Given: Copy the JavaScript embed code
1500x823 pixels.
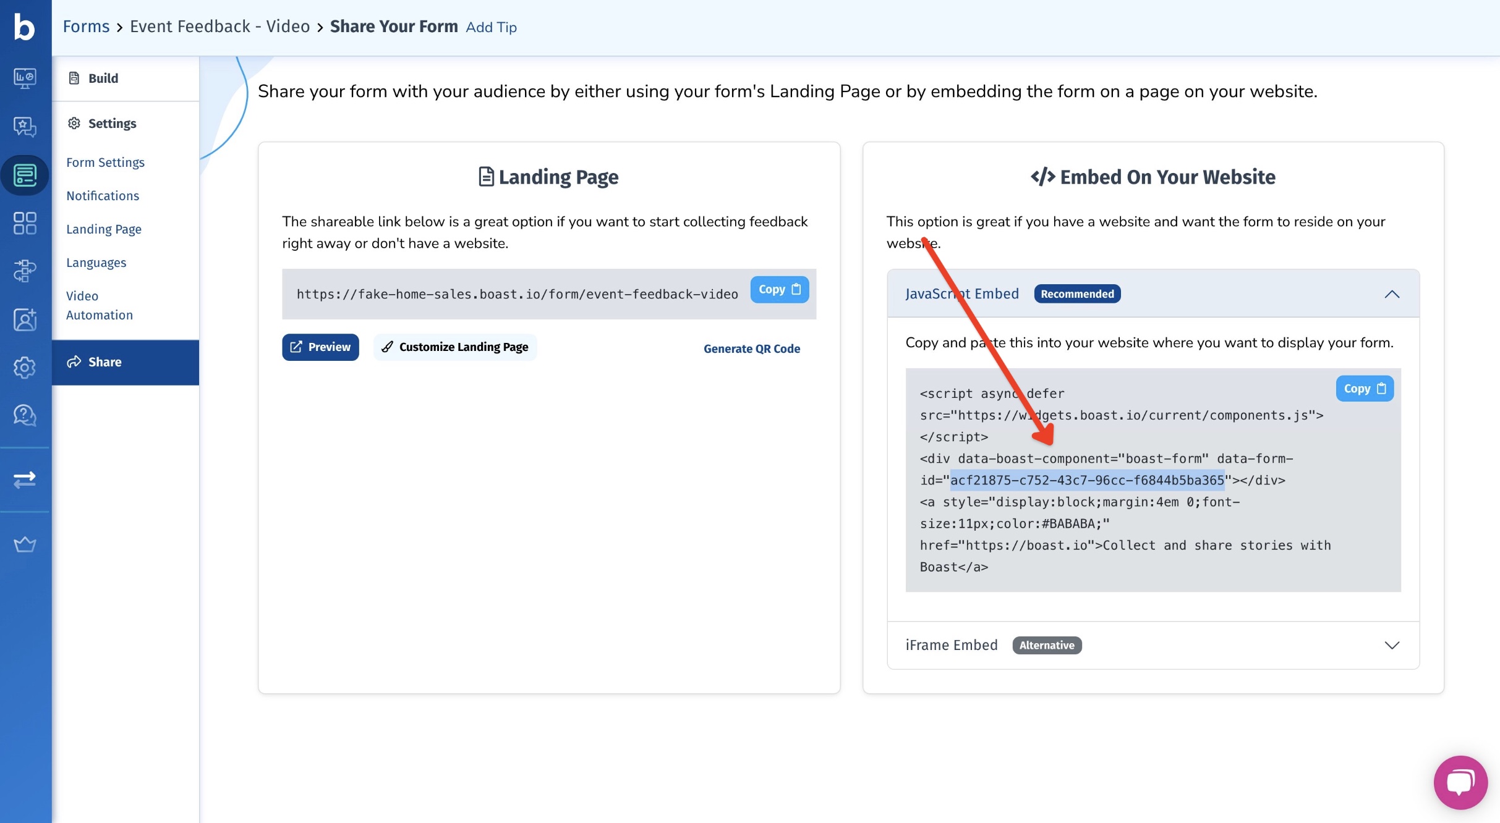Looking at the screenshot, I should tap(1364, 389).
